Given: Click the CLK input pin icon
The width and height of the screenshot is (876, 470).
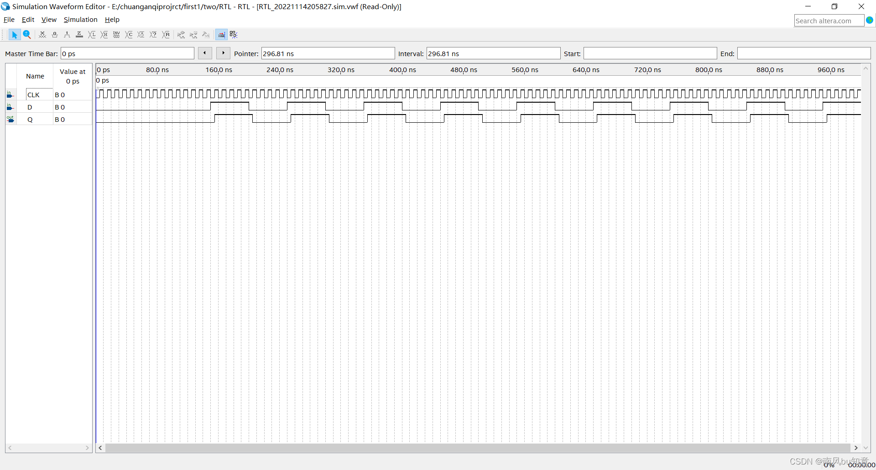Looking at the screenshot, I should (x=10, y=94).
